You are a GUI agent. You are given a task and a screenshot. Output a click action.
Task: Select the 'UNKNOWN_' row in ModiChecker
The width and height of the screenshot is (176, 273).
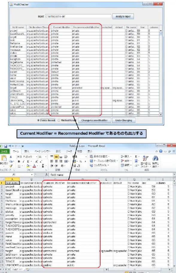[84, 100]
